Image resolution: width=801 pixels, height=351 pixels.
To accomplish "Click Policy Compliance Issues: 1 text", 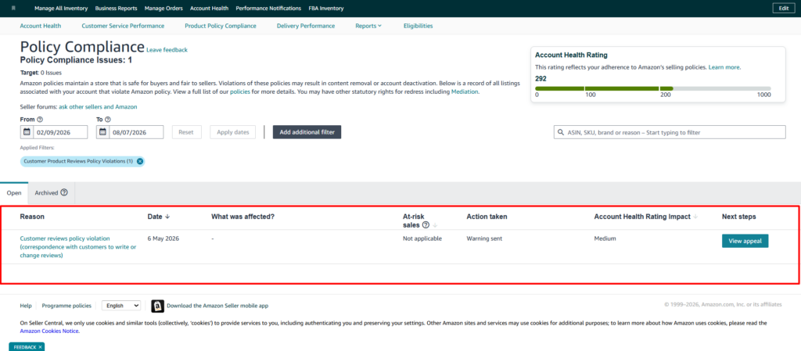I will pyautogui.click(x=76, y=60).
